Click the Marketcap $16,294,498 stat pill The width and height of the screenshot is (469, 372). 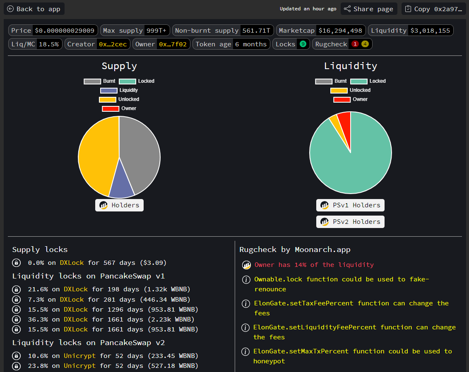[321, 31]
